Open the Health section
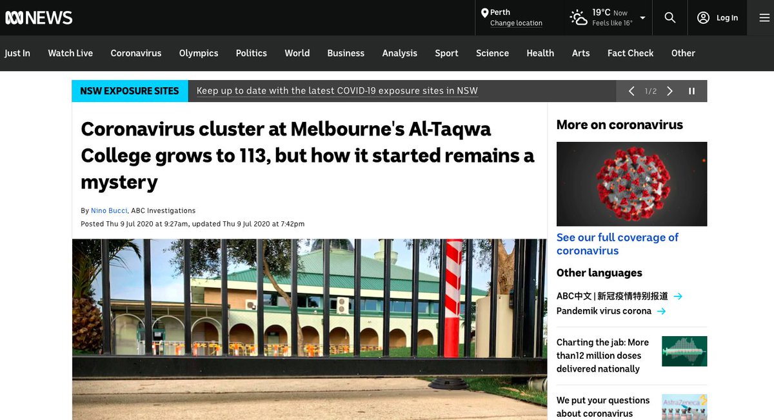The height and width of the screenshot is (420, 774). click(541, 53)
